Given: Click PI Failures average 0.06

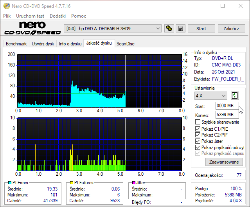Looking at the screenshot, I should coord(115,189).
